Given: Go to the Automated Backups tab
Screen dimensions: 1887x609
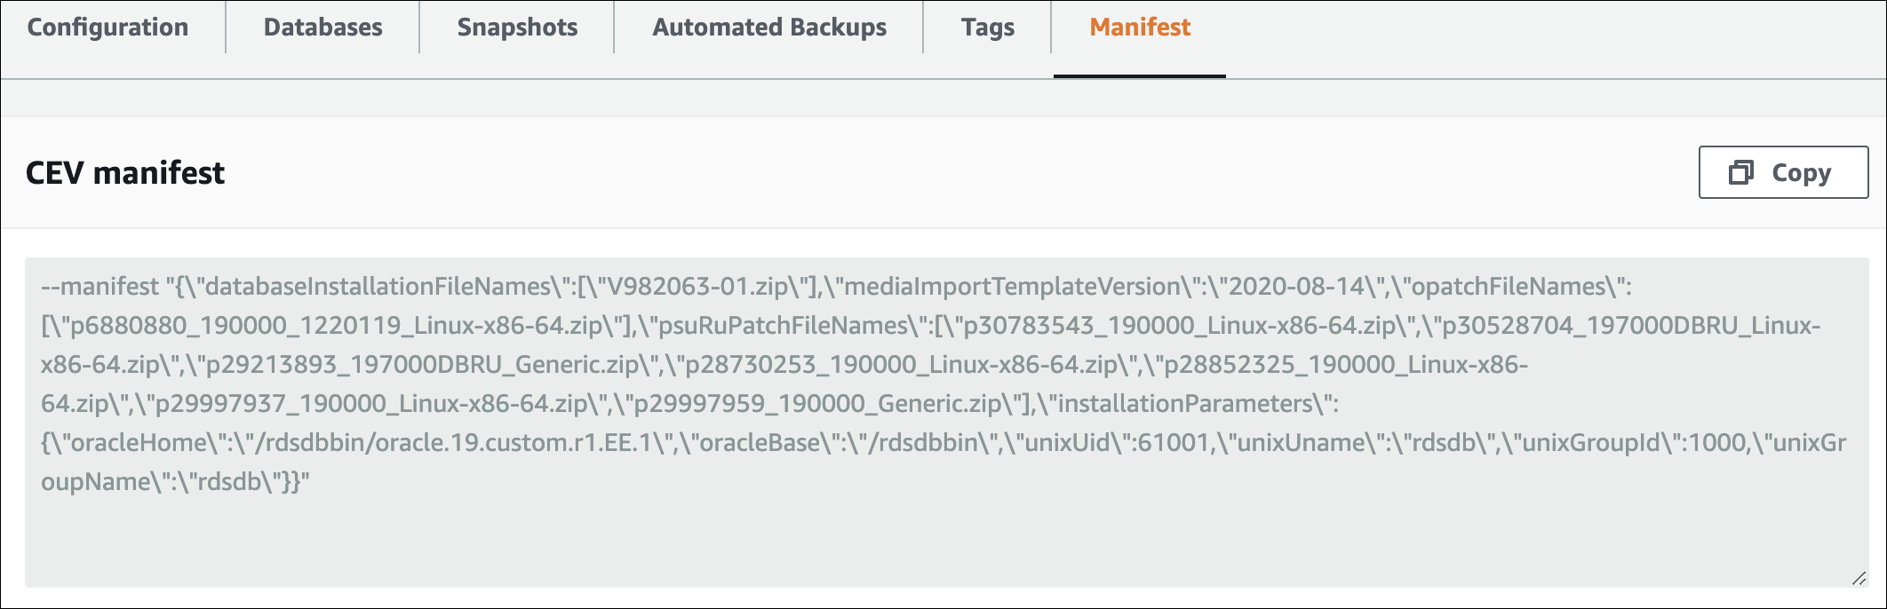Looking at the screenshot, I should point(769,28).
